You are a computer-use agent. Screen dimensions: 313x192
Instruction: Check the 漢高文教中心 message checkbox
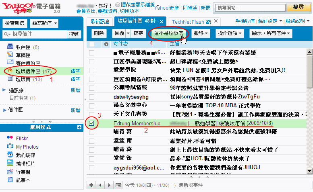(91, 106)
